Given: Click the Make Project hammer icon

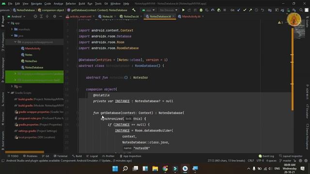Looking at the screenshot, I should point(134,10).
